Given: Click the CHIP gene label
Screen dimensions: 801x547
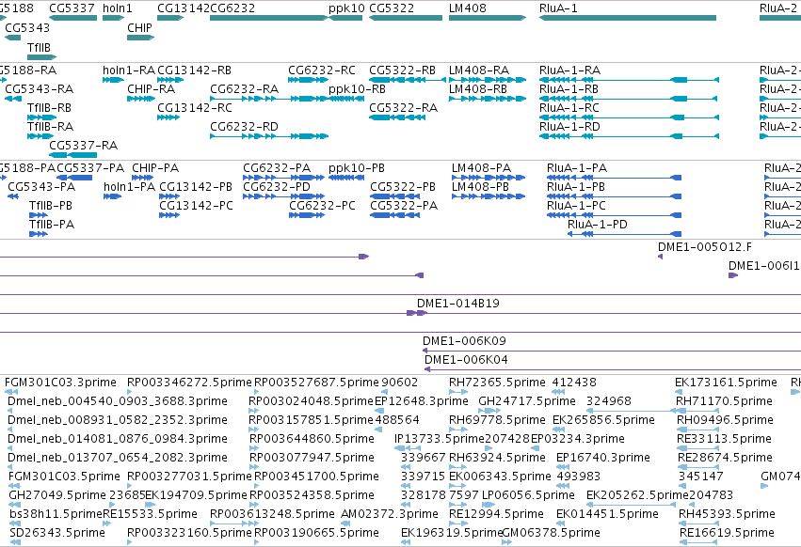Looking at the screenshot, I should (x=139, y=27).
